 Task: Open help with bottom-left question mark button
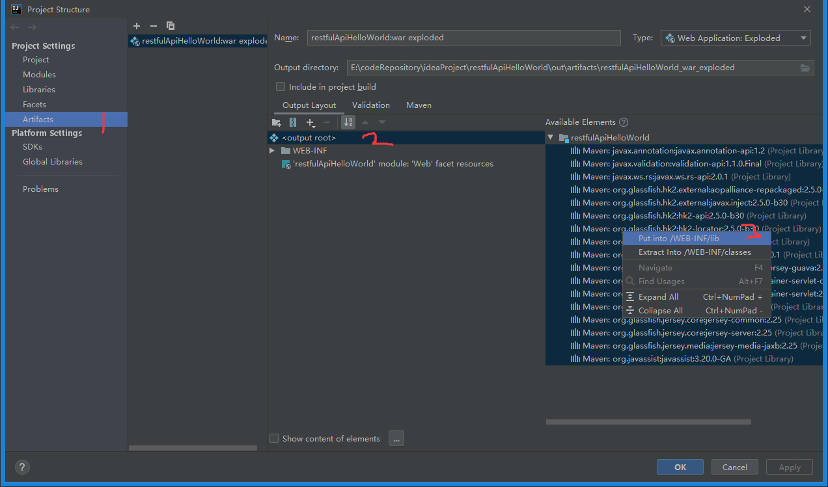coord(22,467)
